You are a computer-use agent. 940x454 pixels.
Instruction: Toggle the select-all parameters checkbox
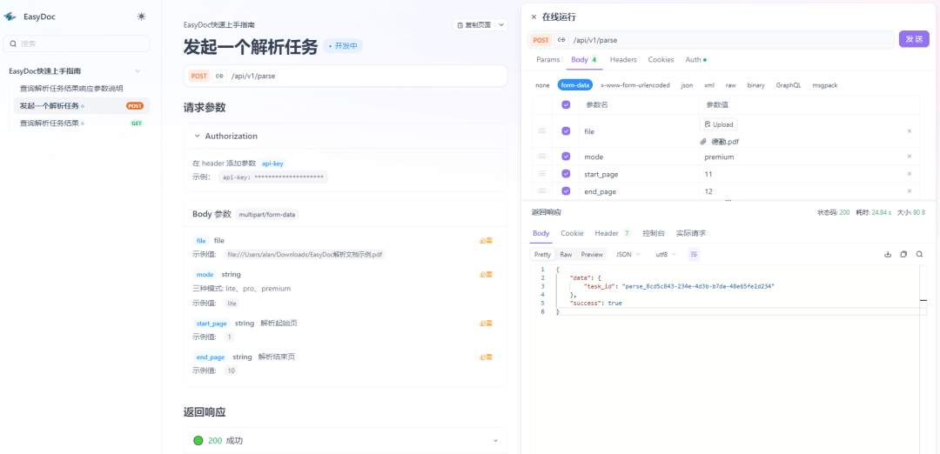566,105
